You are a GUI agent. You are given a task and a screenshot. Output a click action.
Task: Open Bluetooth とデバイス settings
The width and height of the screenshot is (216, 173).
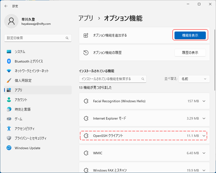[29, 61]
